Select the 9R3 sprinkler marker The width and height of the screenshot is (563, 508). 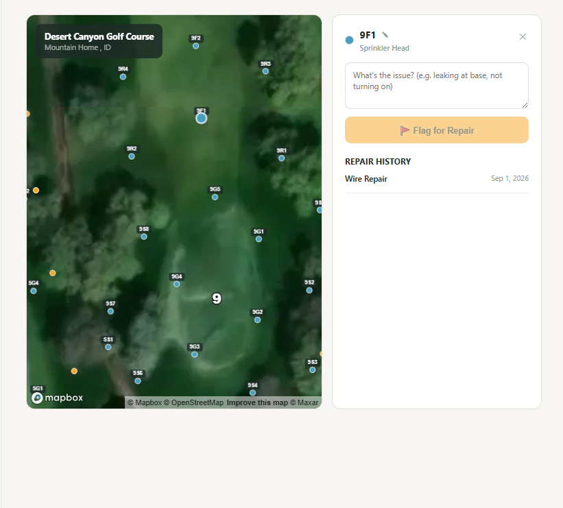[265, 71]
